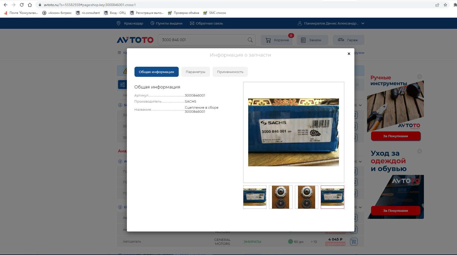Bookmark this page with the star
This screenshot has height=255, width=457.
click(x=445, y=5)
